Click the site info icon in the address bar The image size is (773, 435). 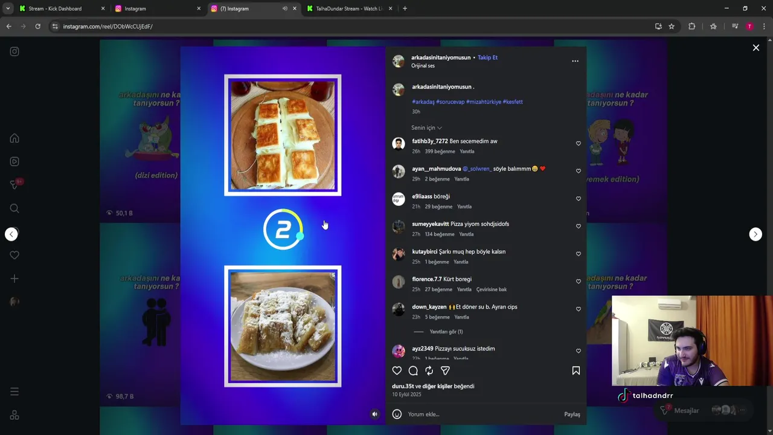pyautogui.click(x=55, y=27)
